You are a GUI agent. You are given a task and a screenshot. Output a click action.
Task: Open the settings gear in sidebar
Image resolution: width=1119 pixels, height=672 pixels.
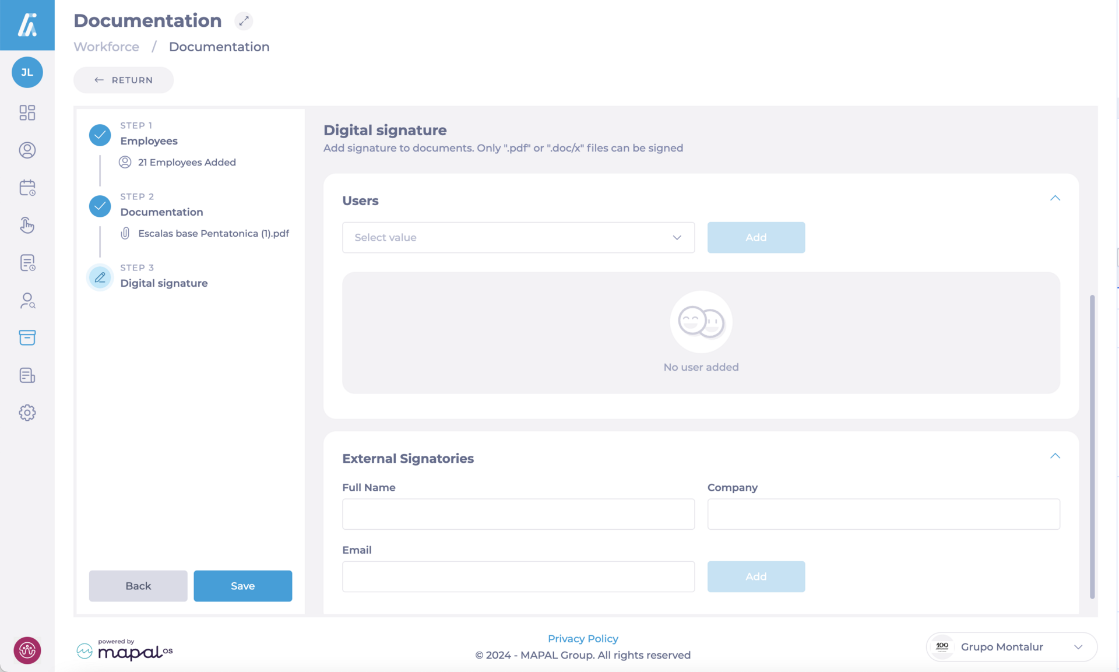(27, 413)
